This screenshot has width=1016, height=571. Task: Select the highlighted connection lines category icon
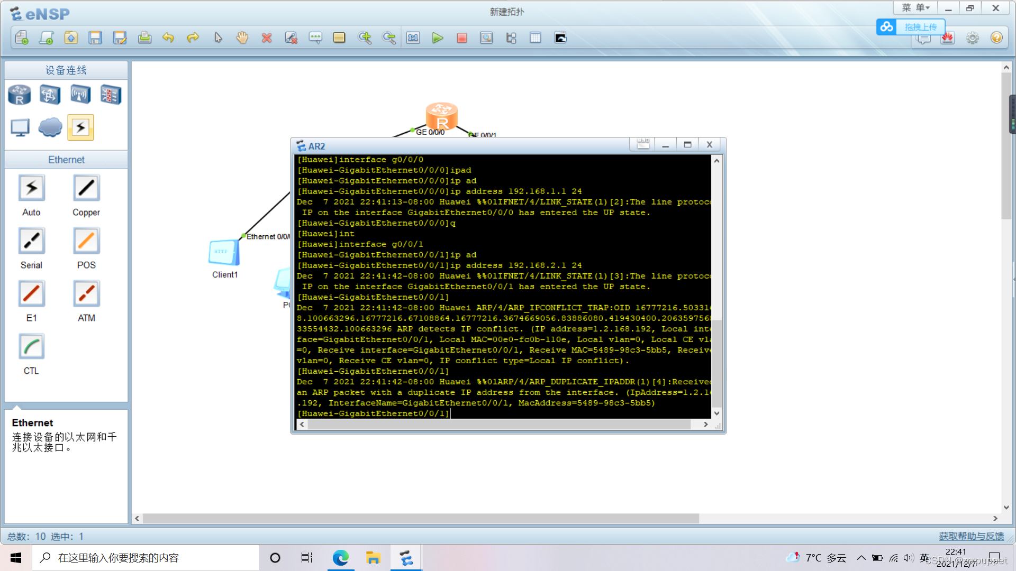[x=80, y=127]
